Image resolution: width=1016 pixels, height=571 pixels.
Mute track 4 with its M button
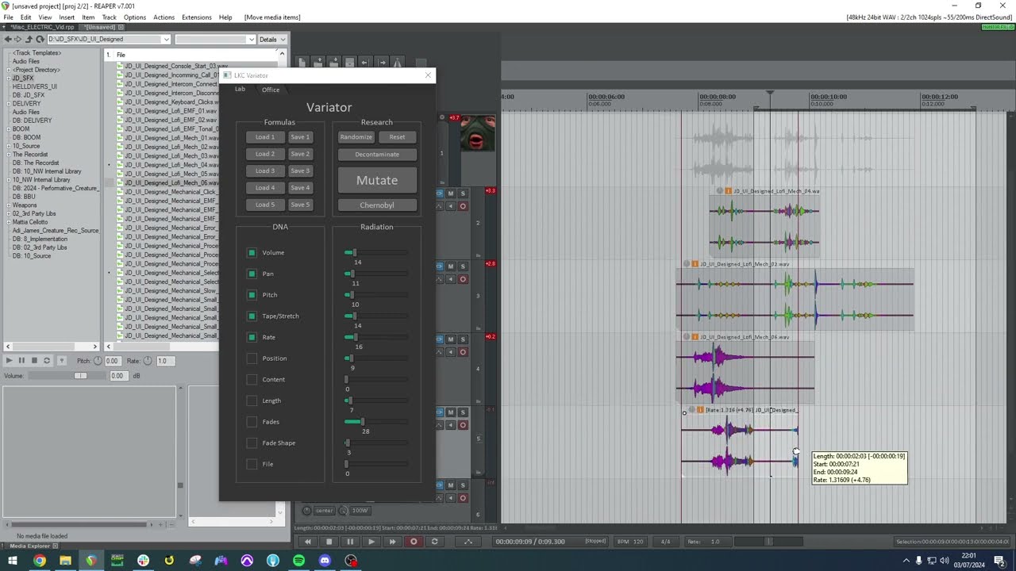[450, 339]
